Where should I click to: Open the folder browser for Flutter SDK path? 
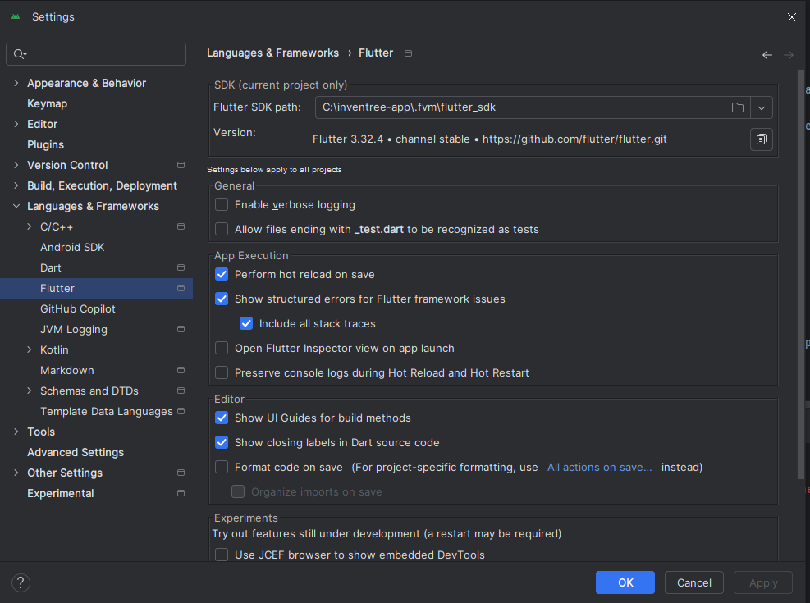[737, 107]
